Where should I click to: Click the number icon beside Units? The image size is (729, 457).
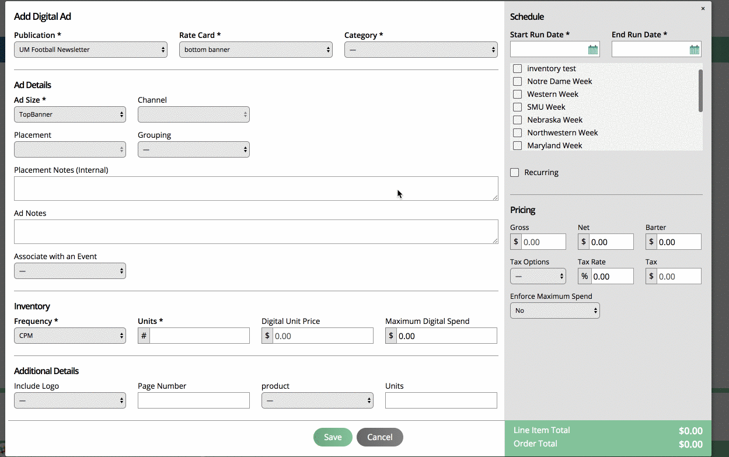[143, 335]
